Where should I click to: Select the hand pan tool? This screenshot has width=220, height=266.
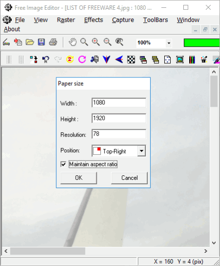(72, 42)
